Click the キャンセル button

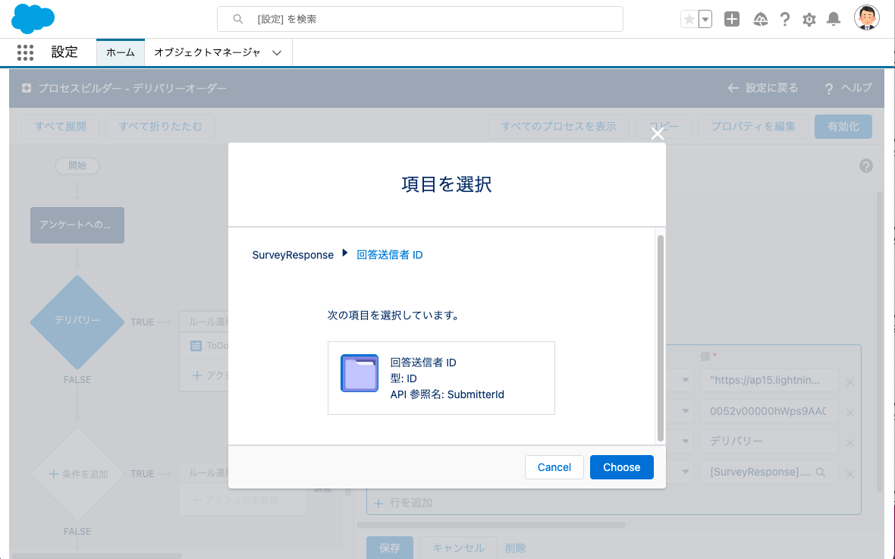click(x=458, y=548)
